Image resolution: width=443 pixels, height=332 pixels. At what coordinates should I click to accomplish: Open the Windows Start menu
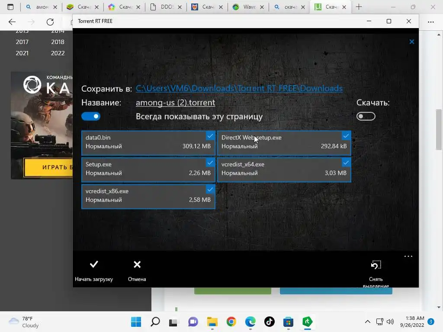click(136, 322)
